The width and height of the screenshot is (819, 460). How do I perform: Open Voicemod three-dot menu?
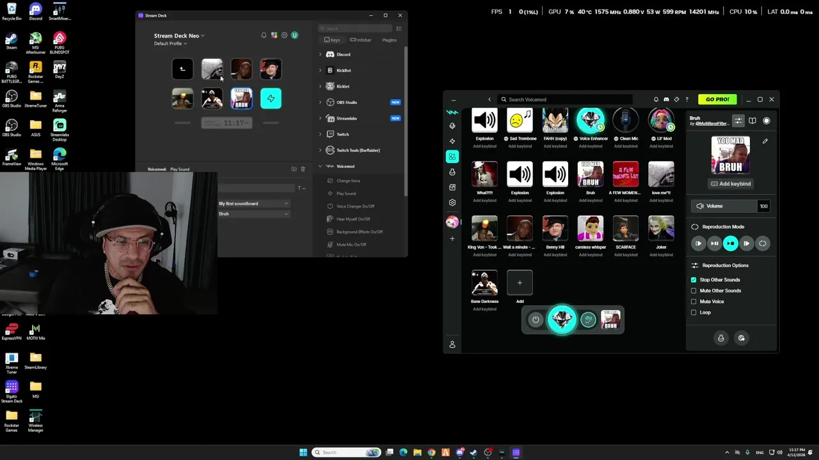pos(453,100)
